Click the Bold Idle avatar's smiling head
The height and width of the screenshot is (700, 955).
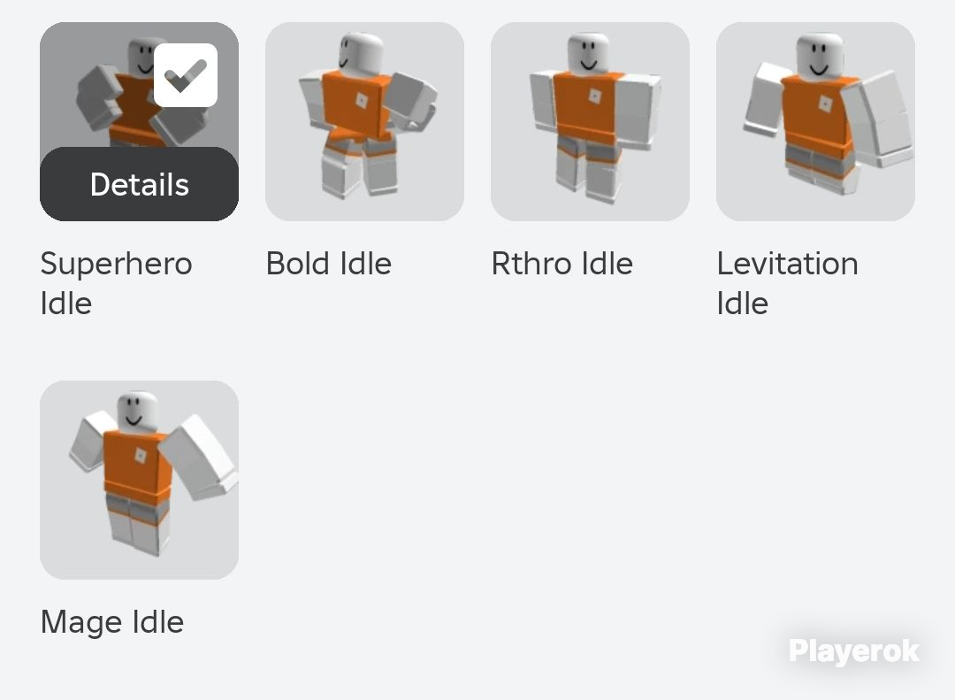(361, 54)
